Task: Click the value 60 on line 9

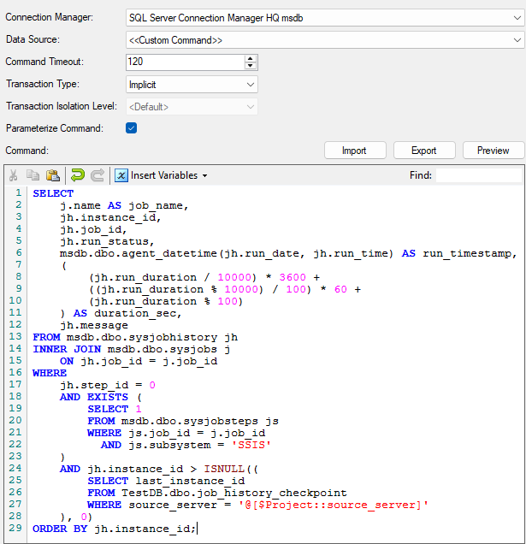Action: point(340,289)
